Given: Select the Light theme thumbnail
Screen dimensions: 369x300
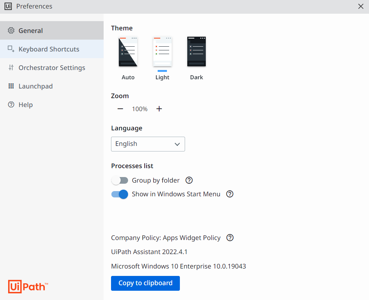Looking at the screenshot, I should [162, 51].
